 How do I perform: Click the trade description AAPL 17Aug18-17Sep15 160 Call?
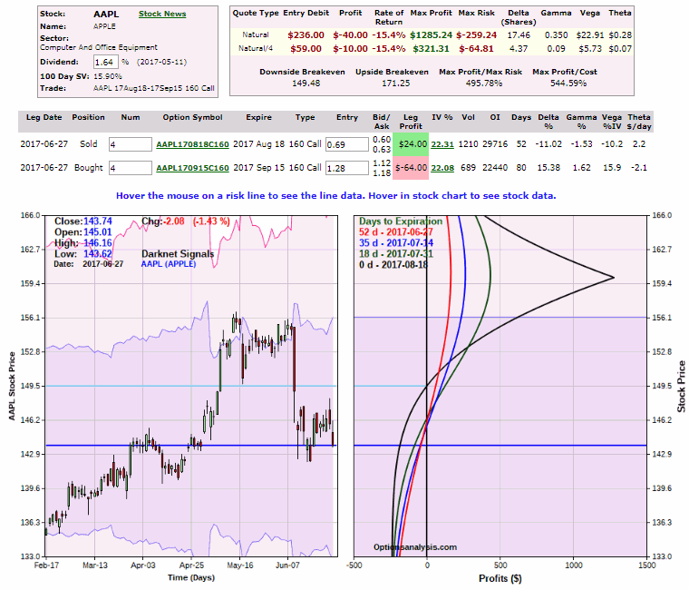click(x=154, y=88)
